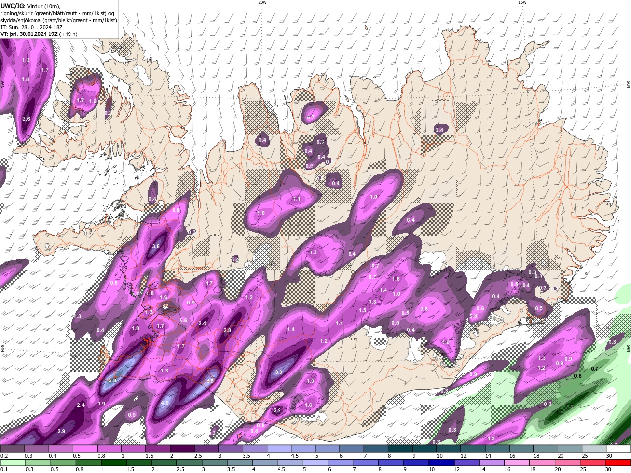Click the 'UWC/IG: Vindur (10m),' title text
The image size is (631, 473).
click(x=31, y=6)
